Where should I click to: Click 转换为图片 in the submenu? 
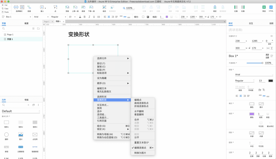coord(140,153)
